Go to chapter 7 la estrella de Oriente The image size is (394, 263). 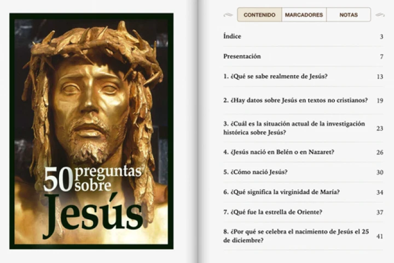[x=273, y=212]
